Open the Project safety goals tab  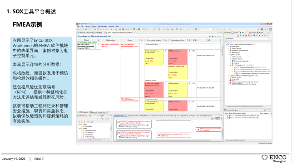[232, 110]
